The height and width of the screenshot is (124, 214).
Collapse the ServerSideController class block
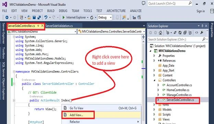pyautogui.click(x=14, y=84)
